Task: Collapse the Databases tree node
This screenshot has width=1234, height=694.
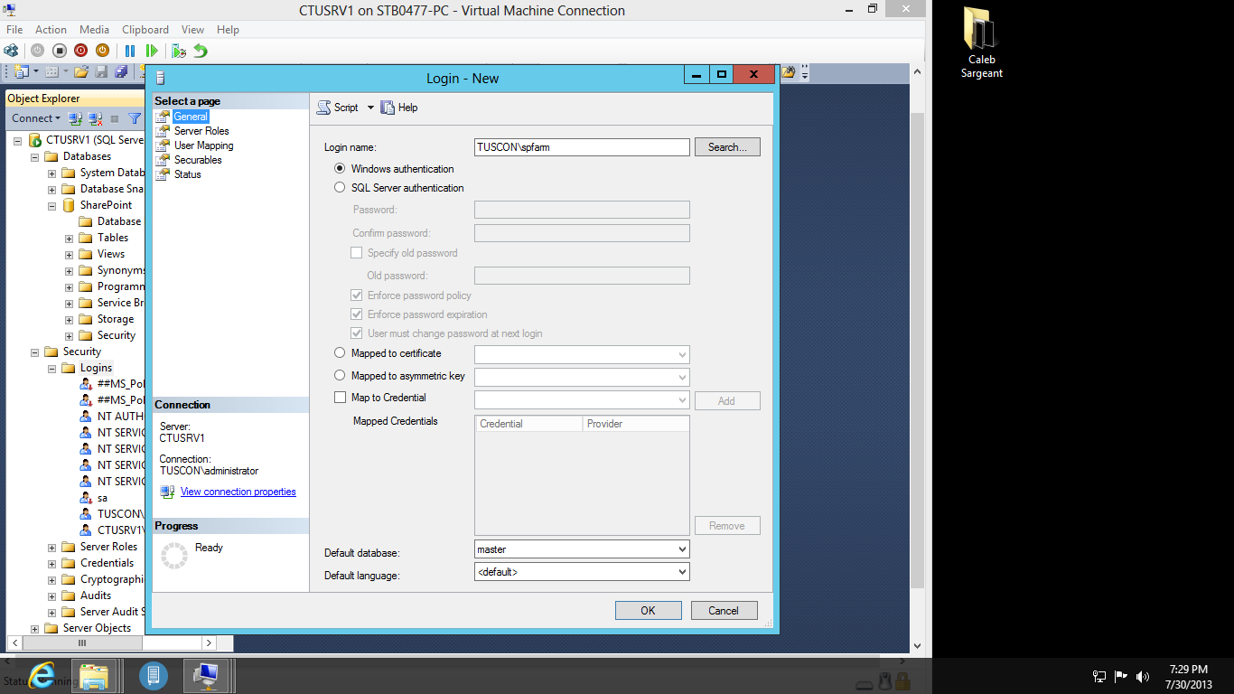Action: click(35, 156)
